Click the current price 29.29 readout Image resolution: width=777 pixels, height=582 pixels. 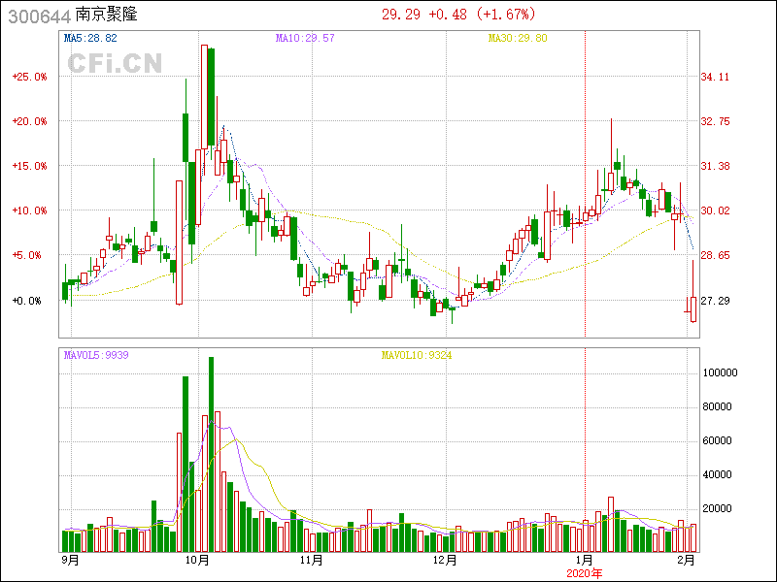[x=400, y=15]
